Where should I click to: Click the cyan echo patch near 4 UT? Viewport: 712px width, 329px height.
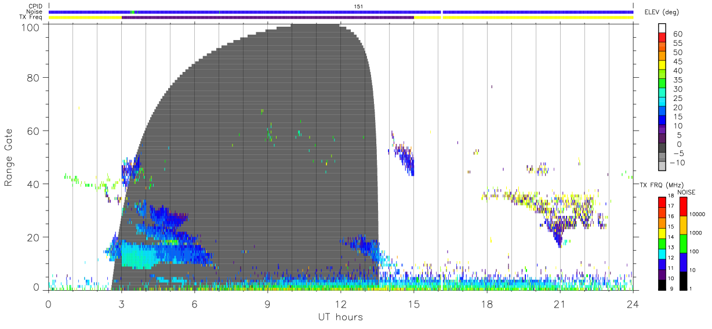point(139,256)
